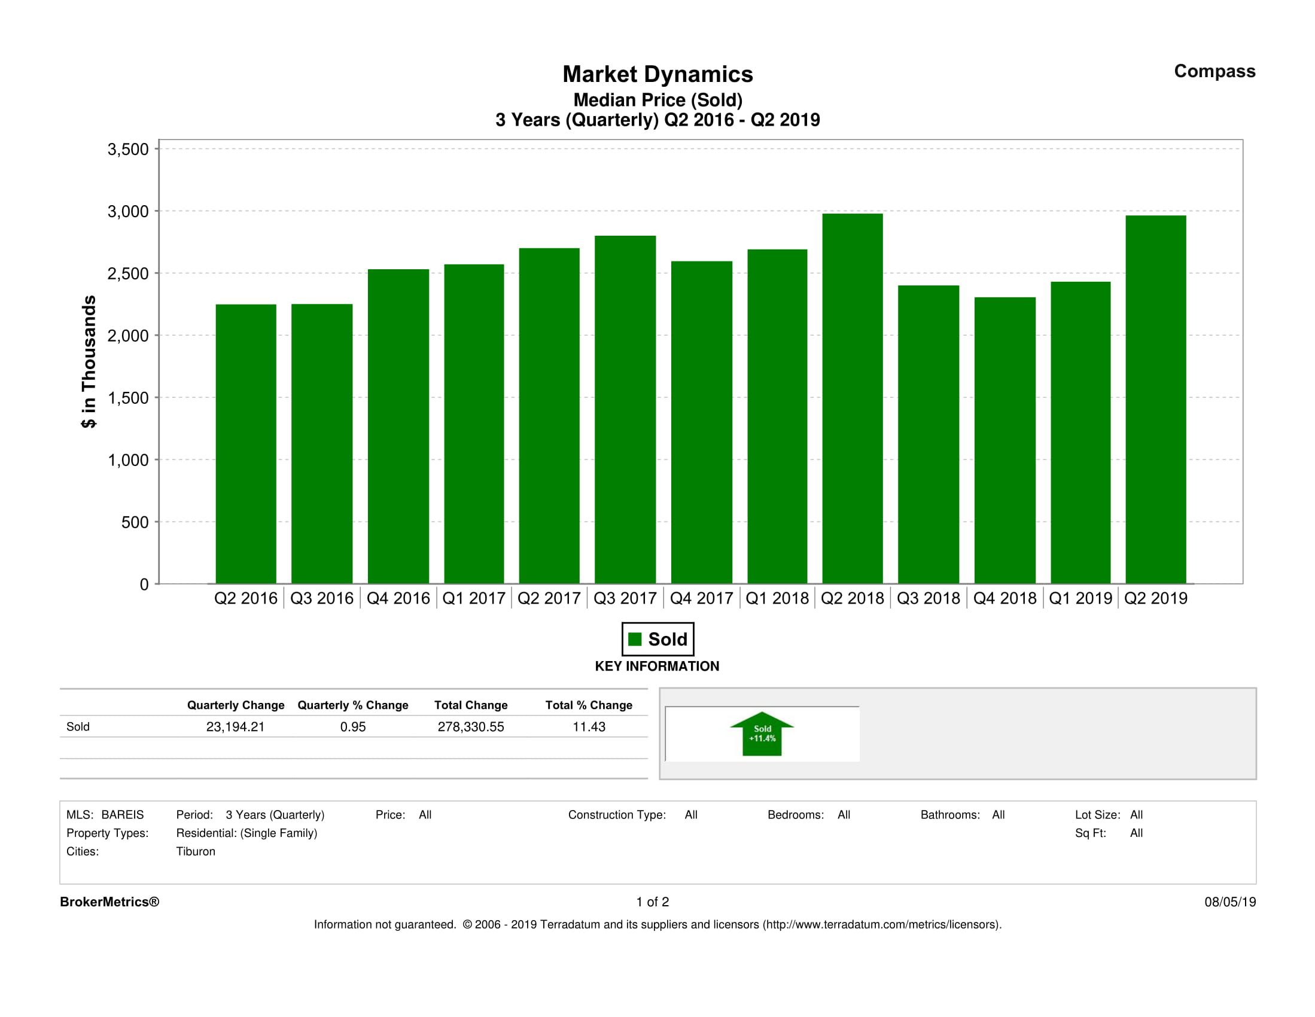Click the 3,000 y-axis label
The width and height of the screenshot is (1315, 1017).
pyautogui.click(x=127, y=211)
